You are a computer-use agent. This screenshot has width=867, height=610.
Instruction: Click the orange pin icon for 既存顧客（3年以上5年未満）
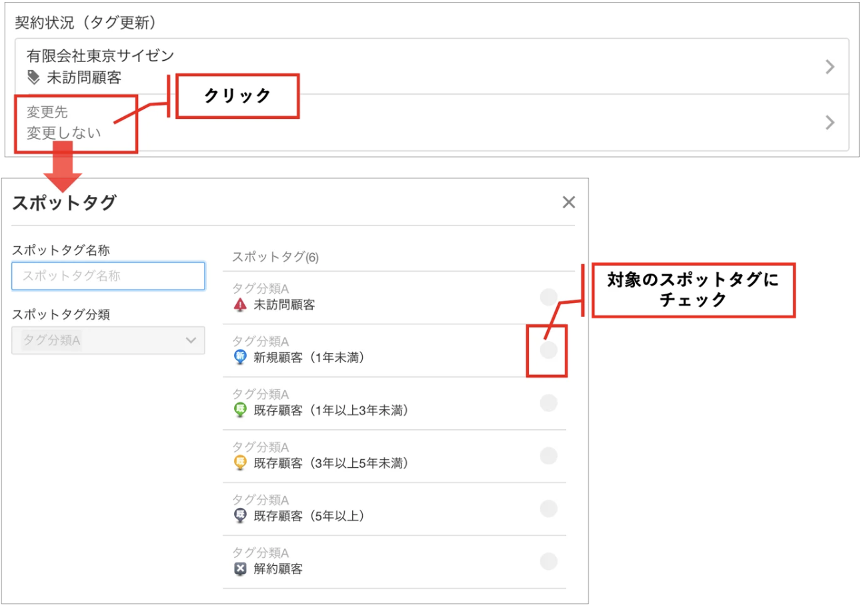pos(240,463)
